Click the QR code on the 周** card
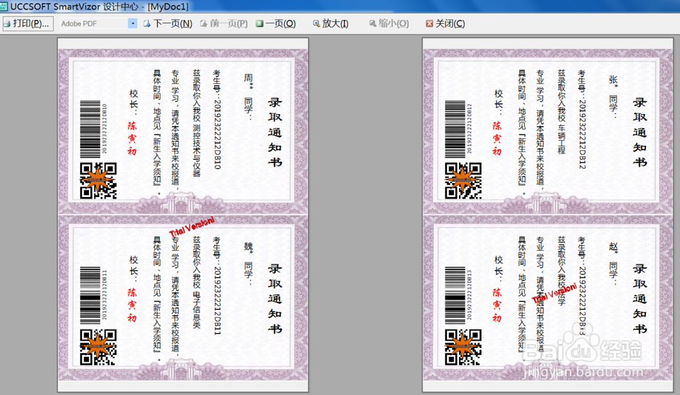The width and height of the screenshot is (680, 395). click(x=99, y=181)
